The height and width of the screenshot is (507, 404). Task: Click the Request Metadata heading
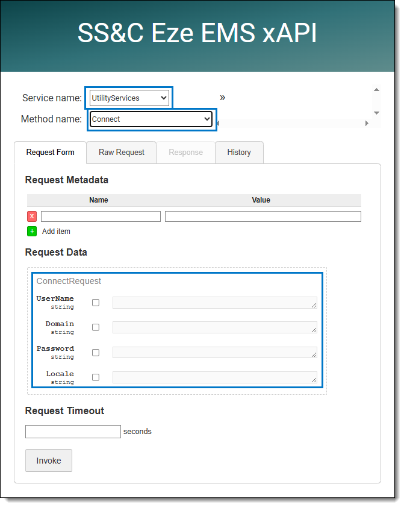tap(66, 180)
